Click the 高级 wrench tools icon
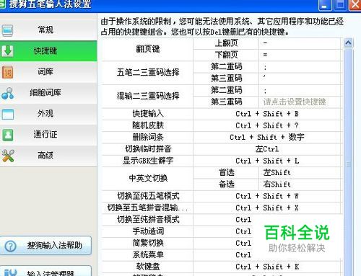The image size is (361, 276). 8,156
